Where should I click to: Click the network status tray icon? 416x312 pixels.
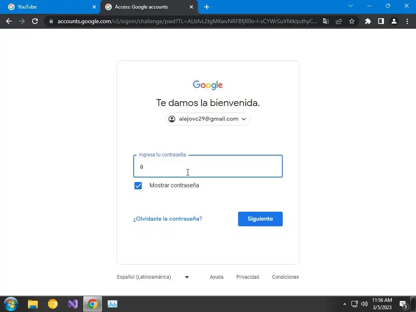[354, 304]
